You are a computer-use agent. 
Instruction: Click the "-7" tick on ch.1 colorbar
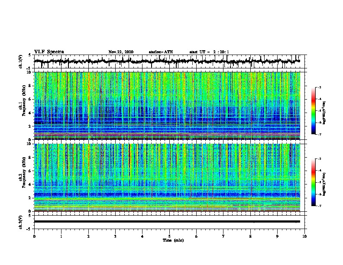click(x=319, y=134)
